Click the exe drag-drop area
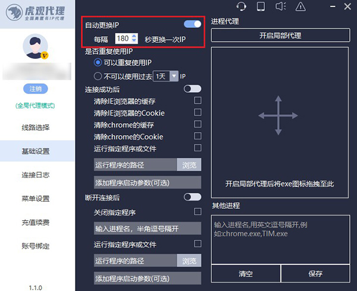 (x=280, y=123)
